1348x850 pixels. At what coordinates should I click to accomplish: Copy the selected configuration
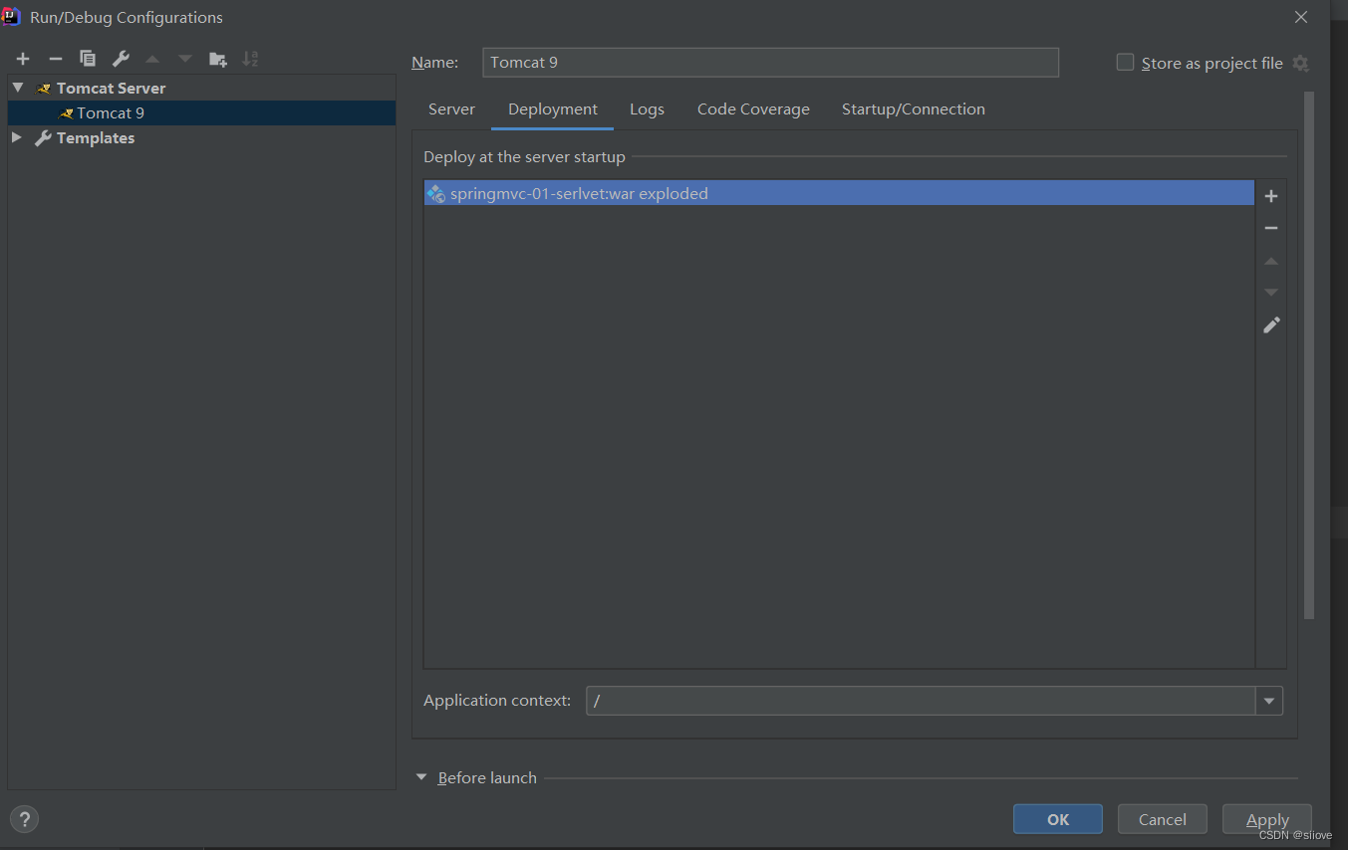coord(88,60)
